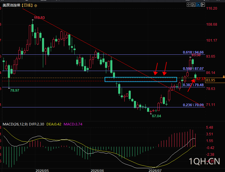The width and height of the screenshot is (225, 172).
Task: Click the 1QH.CN watermark link
Action: pyautogui.click(x=204, y=162)
